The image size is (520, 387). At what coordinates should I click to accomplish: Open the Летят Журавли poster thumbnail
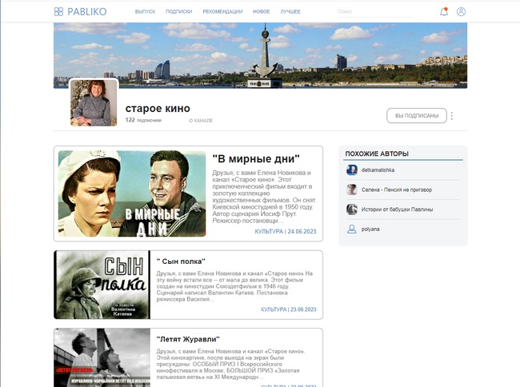(x=102, y=357)
